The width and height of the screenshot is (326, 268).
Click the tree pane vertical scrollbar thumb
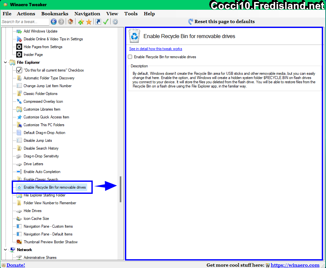pos(120,189)
